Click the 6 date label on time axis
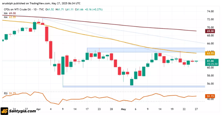Viewport: 222px width, 115px height. pos(135,109)
